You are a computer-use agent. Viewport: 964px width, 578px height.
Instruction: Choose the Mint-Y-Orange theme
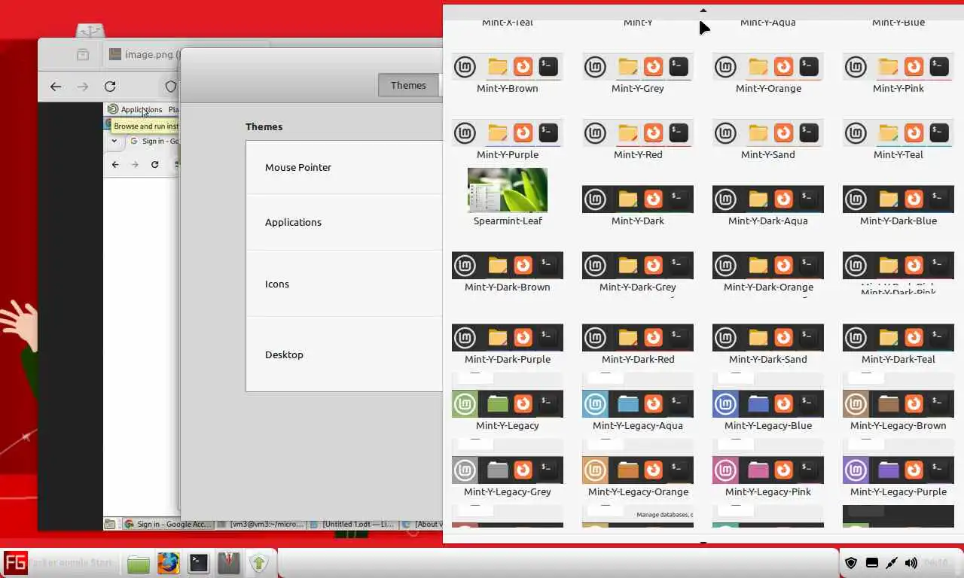768,67
